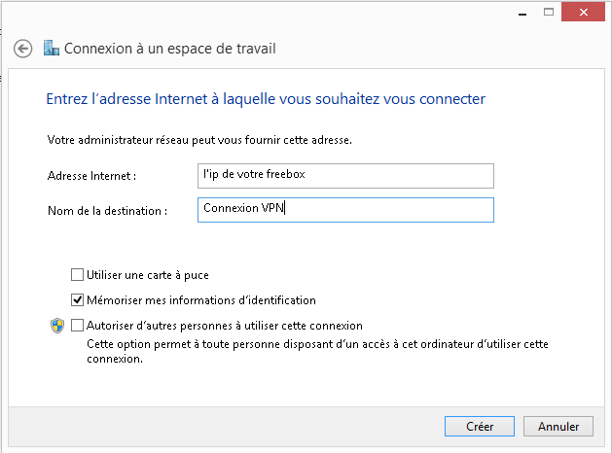Click into the 'Nom de la destination' field
The height and width of the screenshot is (453, 612).
345,210
